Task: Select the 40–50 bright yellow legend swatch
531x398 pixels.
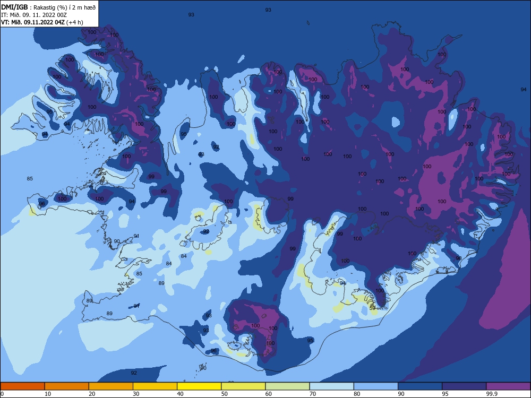Action: 199,386
